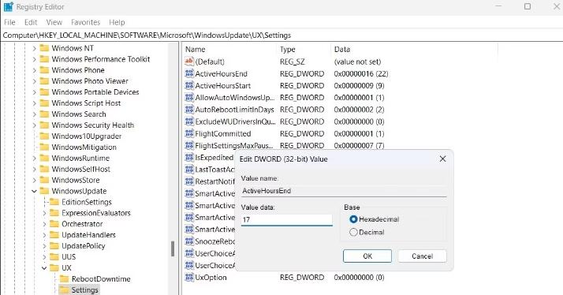Viewport: 563px width, 295px height.
Task: Open the Edit menu
Action: [x=31, y=22]
